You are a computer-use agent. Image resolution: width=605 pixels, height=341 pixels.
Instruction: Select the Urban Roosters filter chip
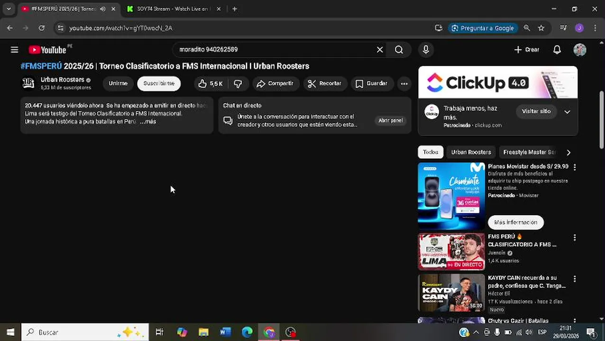pos(471,152)
